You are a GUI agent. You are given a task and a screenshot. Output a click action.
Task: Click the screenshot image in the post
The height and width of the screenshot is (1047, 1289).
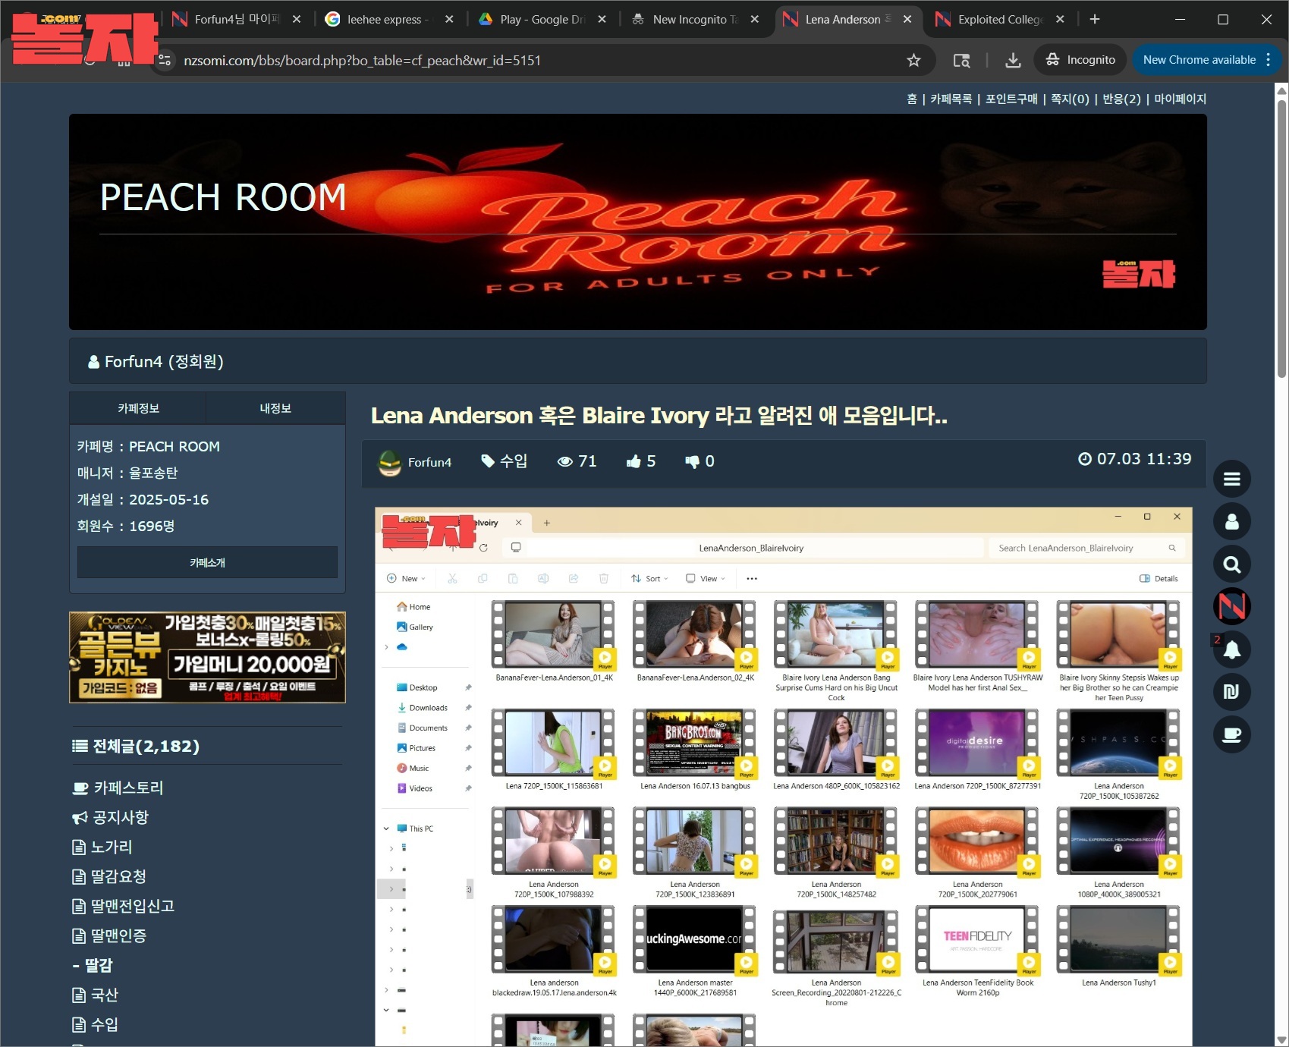pos(784,777)
